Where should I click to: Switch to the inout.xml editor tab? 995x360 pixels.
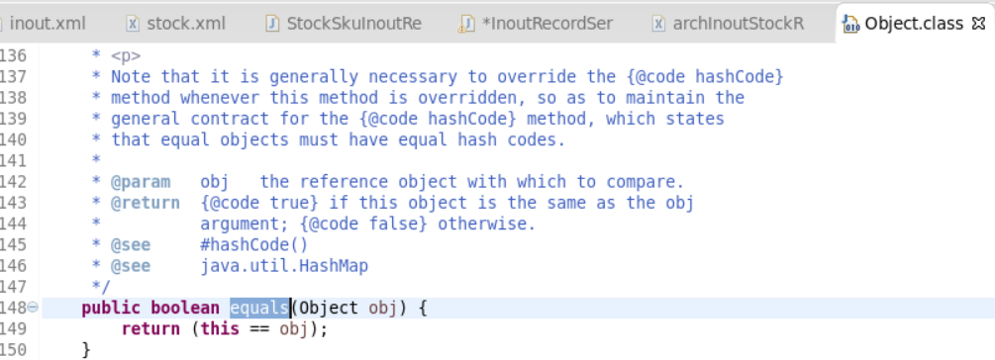tap(45, 24)
